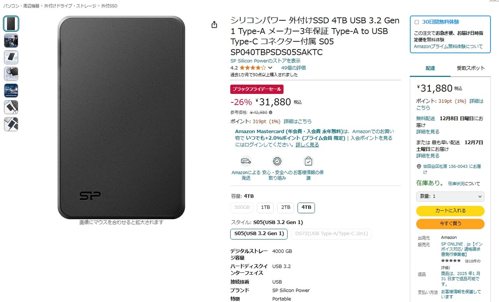499x302 pixels.
Task: Click the info icon next to reference price
Action: click(271, 113)
